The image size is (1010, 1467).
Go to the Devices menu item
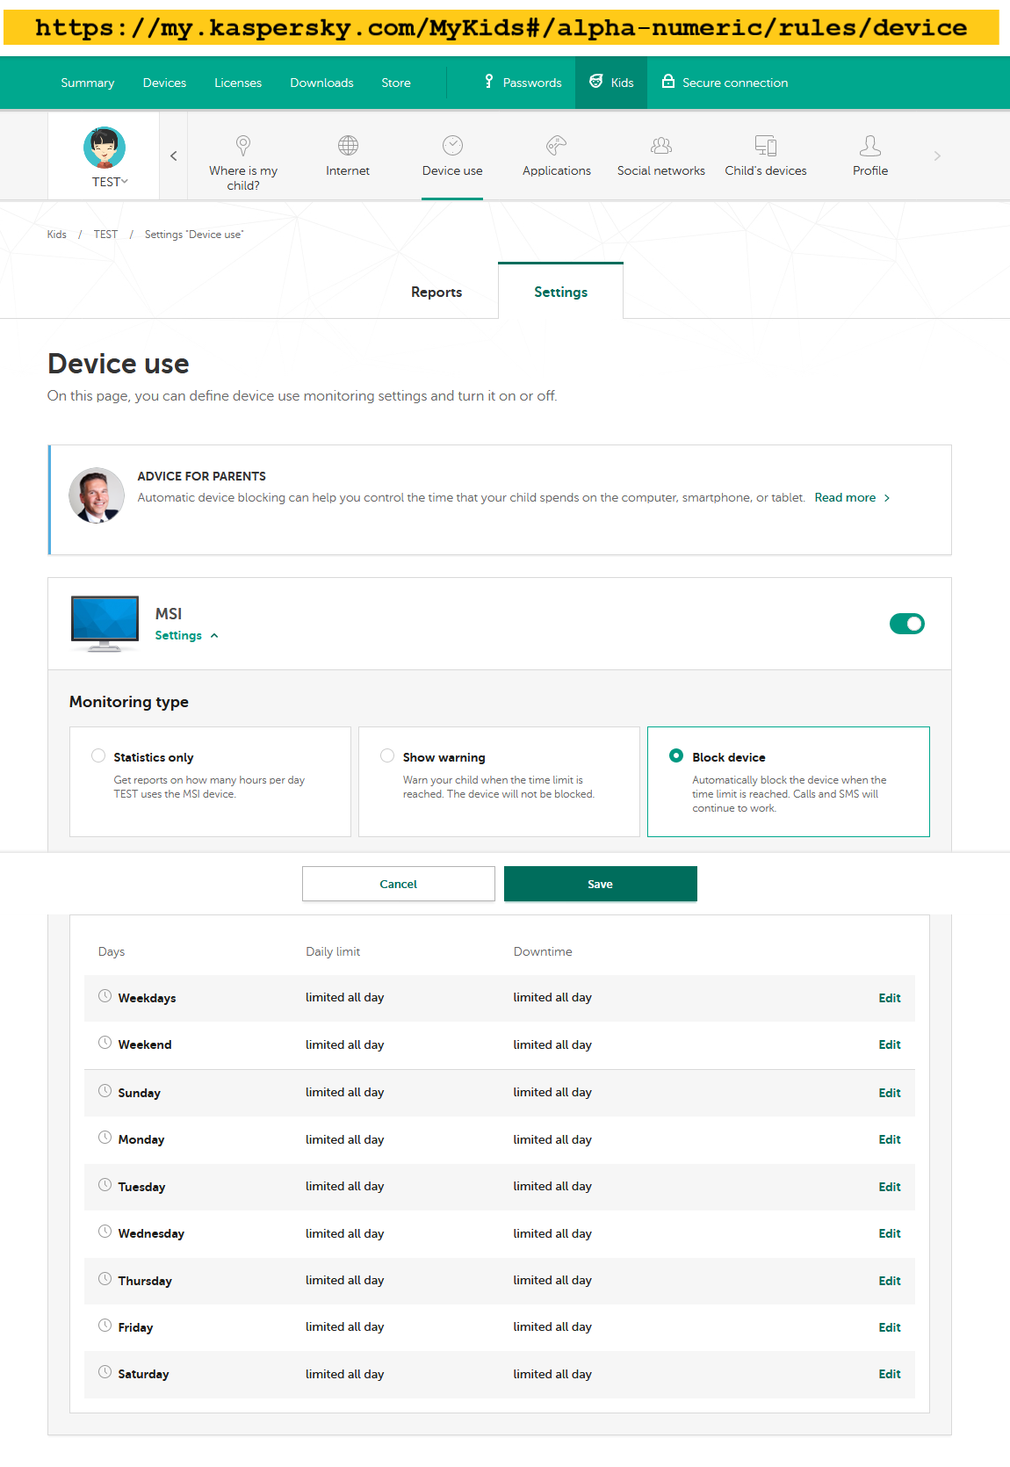[x=164, y=83]
